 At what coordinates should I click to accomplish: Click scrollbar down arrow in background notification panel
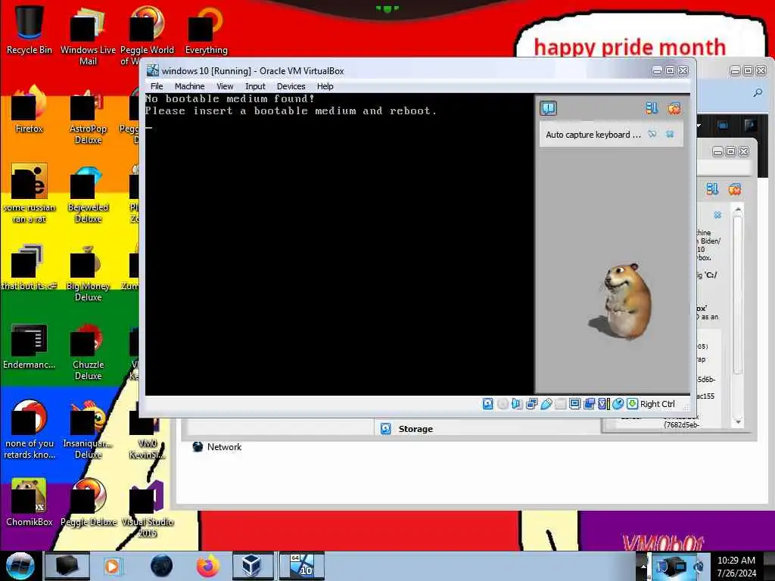pyautogui.click(x=738, y=422)
